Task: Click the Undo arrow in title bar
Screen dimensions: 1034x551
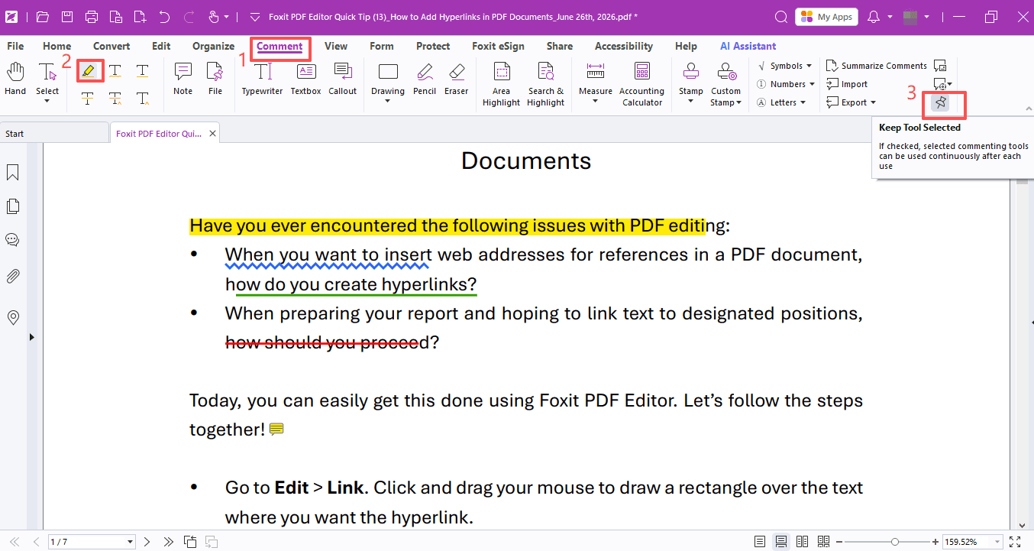Action: (164, 17)
